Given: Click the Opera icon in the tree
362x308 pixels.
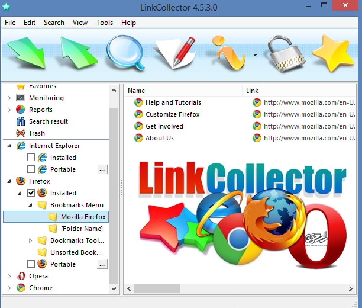Looking at the screenshot, I should (21, 276).
